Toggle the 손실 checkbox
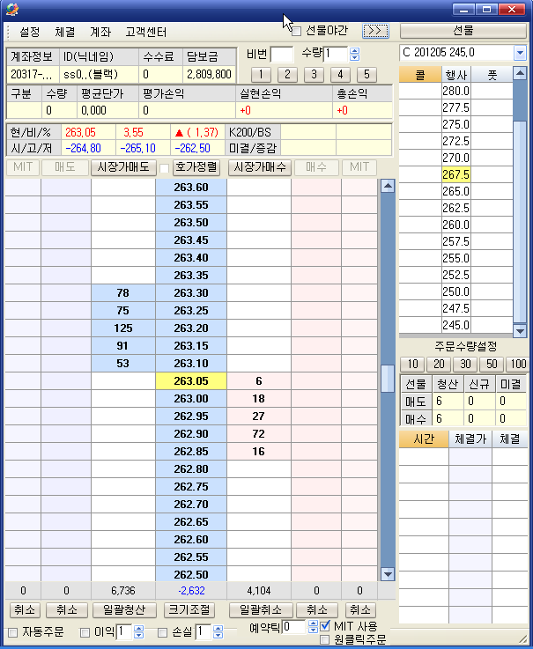This screenshot has width=533, height=649. point(163,632)
